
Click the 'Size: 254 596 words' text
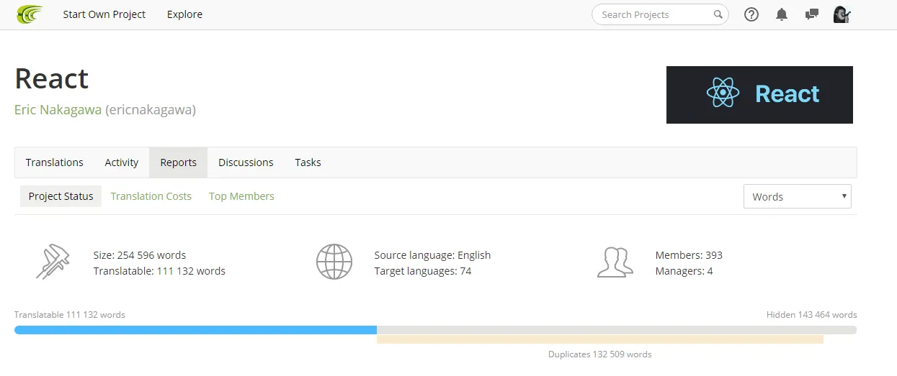tap(140, 255)
